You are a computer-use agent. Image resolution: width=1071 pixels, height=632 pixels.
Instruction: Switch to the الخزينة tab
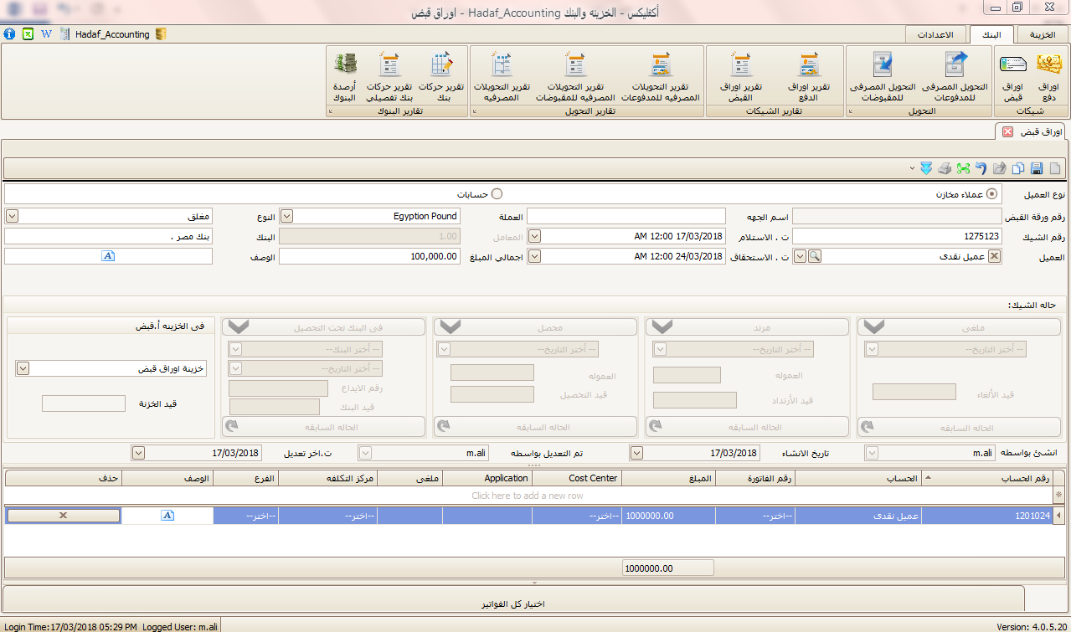coord(1043,34)
